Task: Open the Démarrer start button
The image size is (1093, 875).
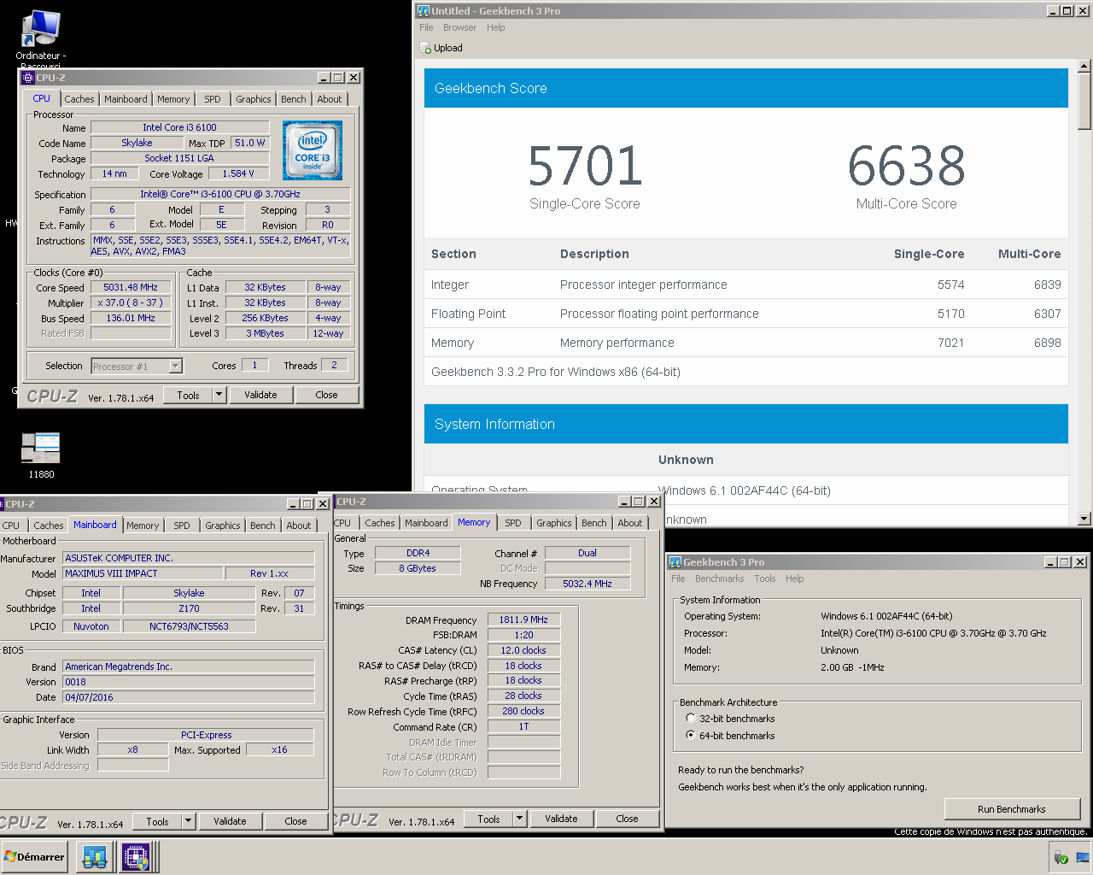Action: [x=34, y=857]
